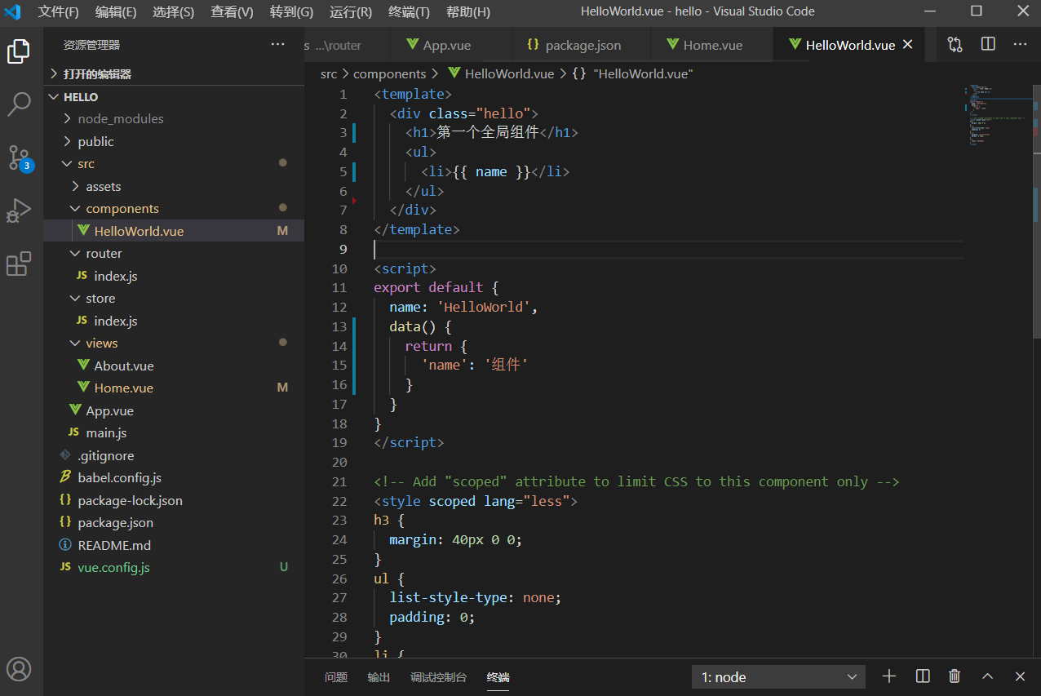The image size is (1041, 696).
Task: Select the 终端 panel tab
Action: pyautogui.click(x=498, y=677)
